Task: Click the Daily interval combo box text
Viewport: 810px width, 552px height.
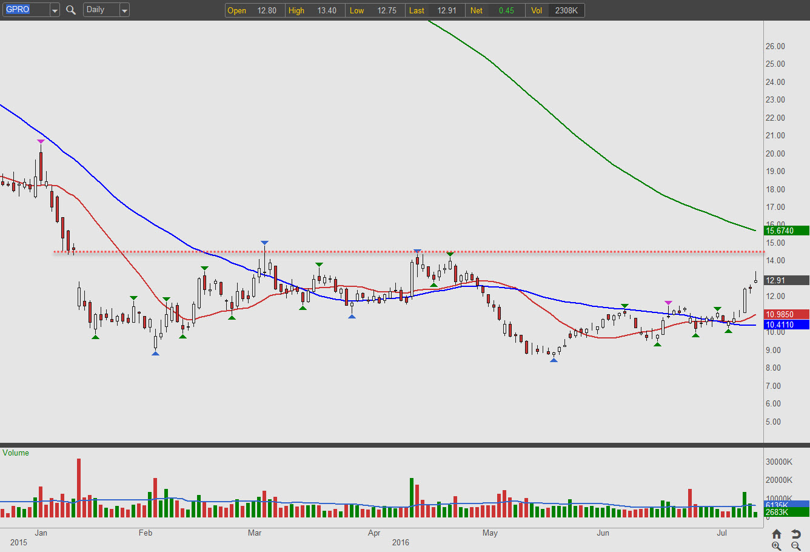Action: tap(100, 10)
